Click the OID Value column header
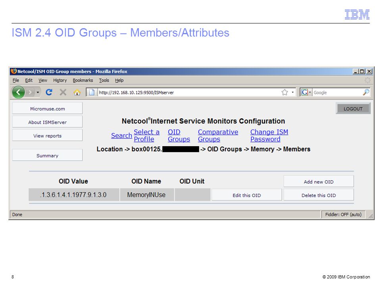The height and width of the screenshot is (286, 381). click(73, 181)
